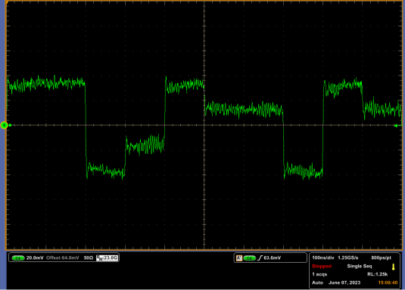Open the 1.25GS/s sample rate setting
The height and width of the screenshot is (290, 405).
tap(348, 258)
